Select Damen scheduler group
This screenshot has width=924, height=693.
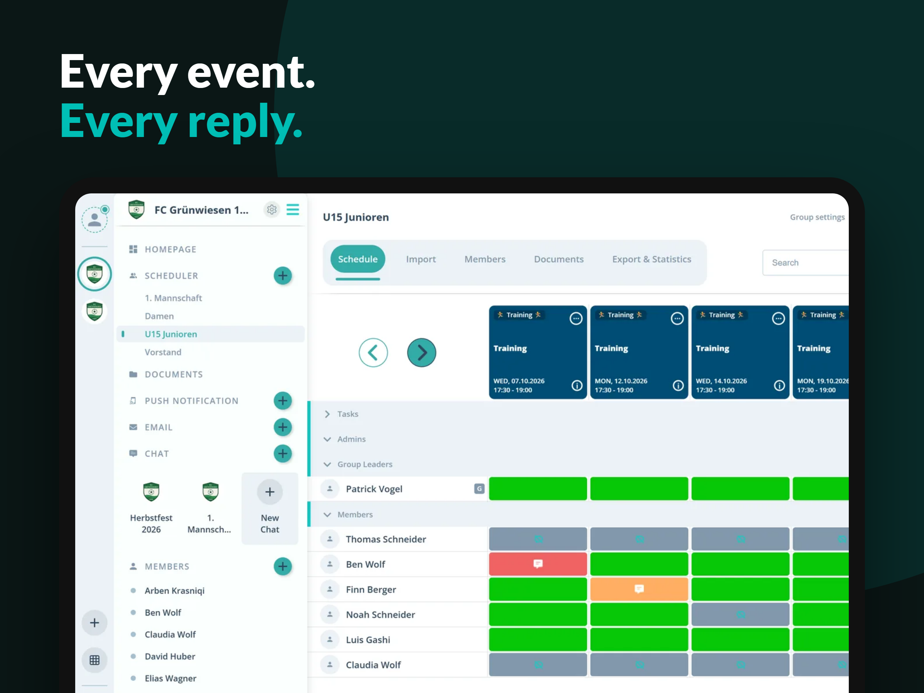(159, 316)
